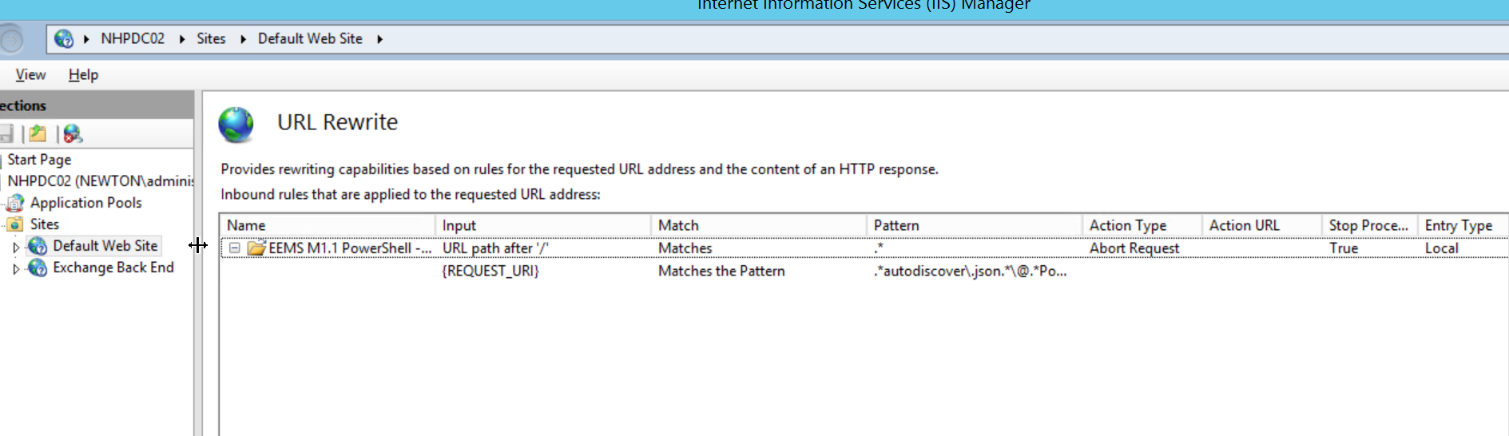
Task: Open the Help menu
Action: click(83, 74)
